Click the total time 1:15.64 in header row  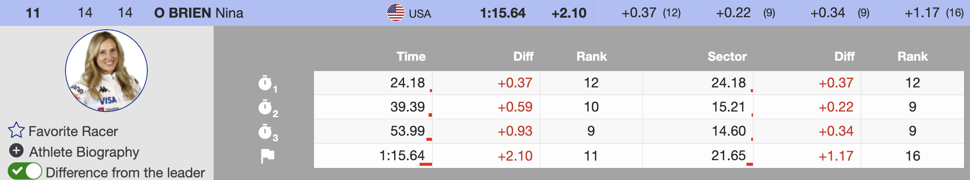(x=503, y=13)
